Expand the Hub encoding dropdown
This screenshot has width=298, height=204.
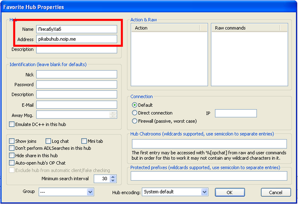[x=204, y=192]
